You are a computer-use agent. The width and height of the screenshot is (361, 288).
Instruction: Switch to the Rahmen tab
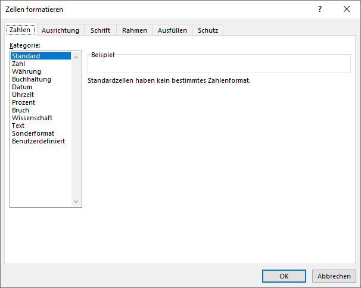(135, 30)
